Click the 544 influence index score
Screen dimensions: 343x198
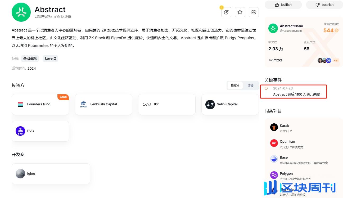pos(328,30)
